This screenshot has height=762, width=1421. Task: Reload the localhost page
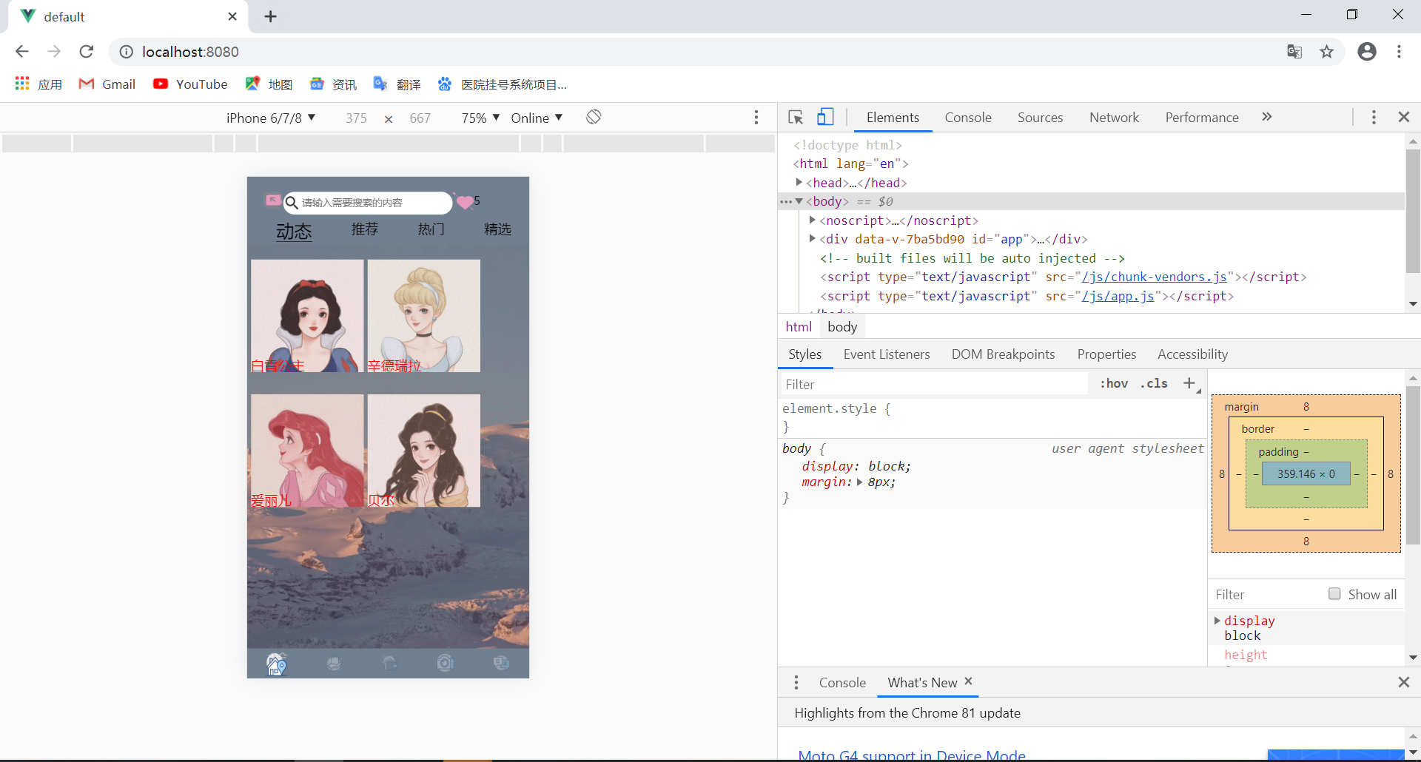[x=87, y=52]
